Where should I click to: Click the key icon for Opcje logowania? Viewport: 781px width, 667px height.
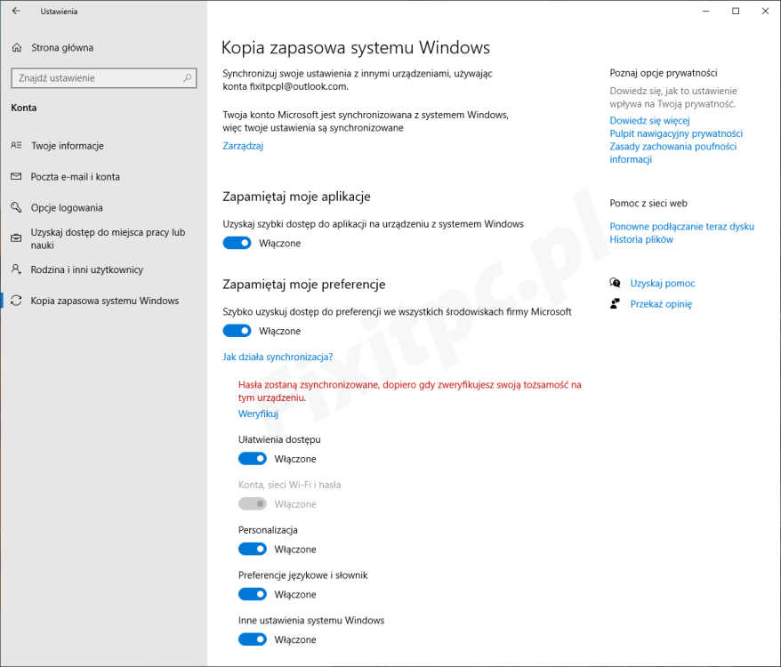point(16,208)
